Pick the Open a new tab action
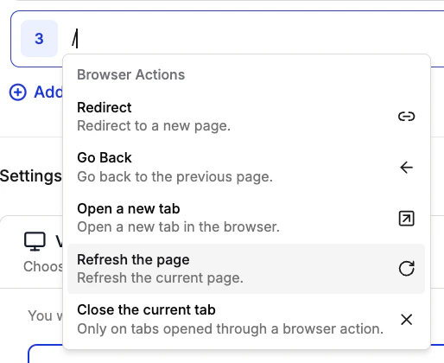This screenshot has width=444, height=363. coord(246,218)
